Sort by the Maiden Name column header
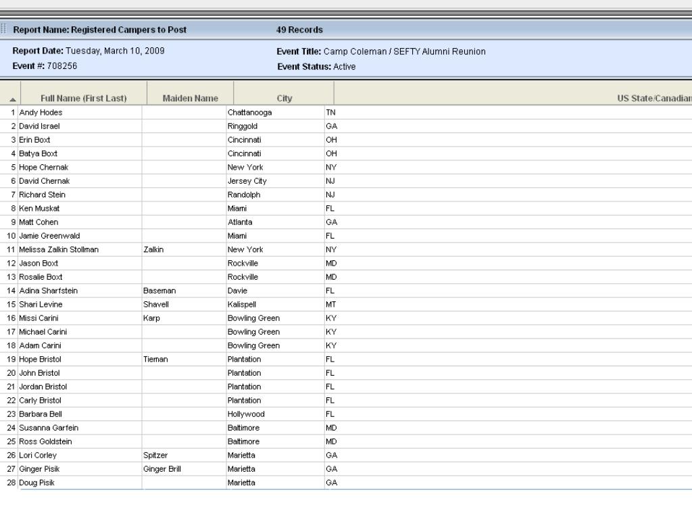This screenshot has width=692, height=519. click(190, 98)
